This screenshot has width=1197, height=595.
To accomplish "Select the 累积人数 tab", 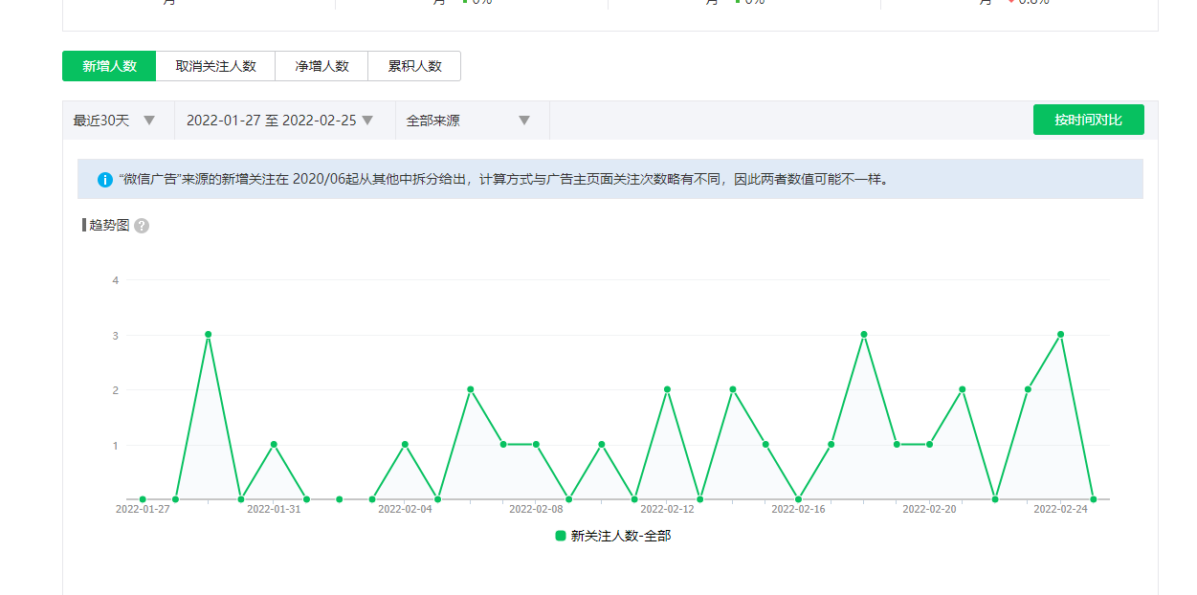I will [x=414, y=66].
